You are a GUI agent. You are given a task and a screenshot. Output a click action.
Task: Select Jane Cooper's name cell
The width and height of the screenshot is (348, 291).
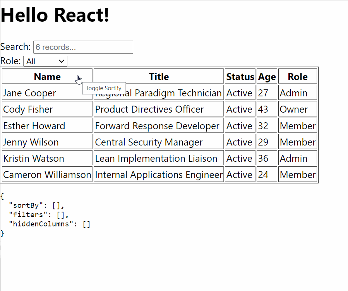pos(29,93)
